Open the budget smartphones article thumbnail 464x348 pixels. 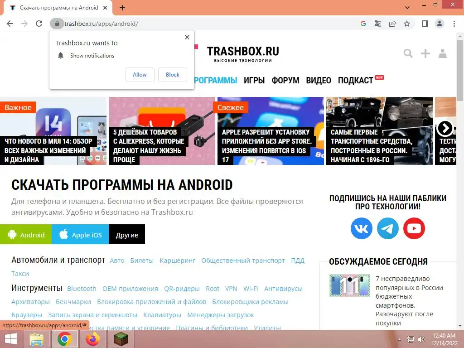[x=350, y=285]
